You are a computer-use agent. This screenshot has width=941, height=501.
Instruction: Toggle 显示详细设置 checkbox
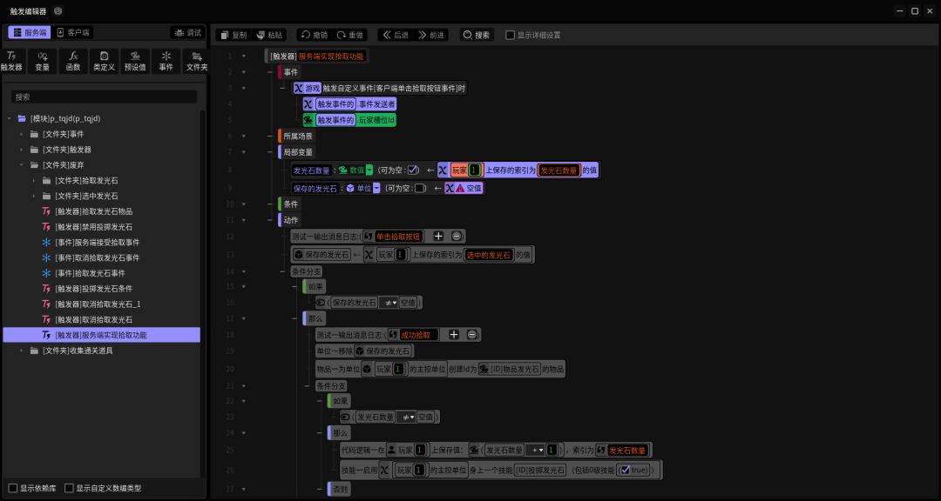pyautogui.click(x=510, y=36)
